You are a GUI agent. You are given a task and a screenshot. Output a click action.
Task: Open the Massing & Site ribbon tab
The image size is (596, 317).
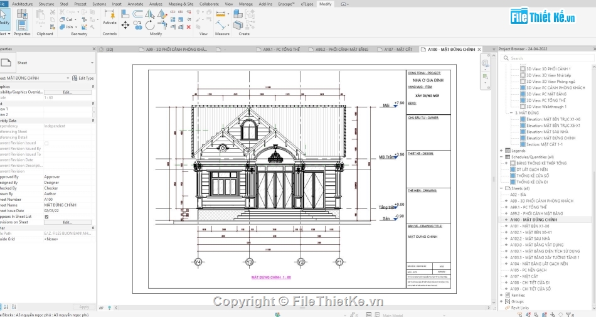[181, 4]
